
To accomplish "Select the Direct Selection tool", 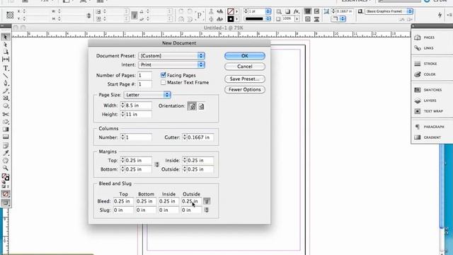I will 6,45.
